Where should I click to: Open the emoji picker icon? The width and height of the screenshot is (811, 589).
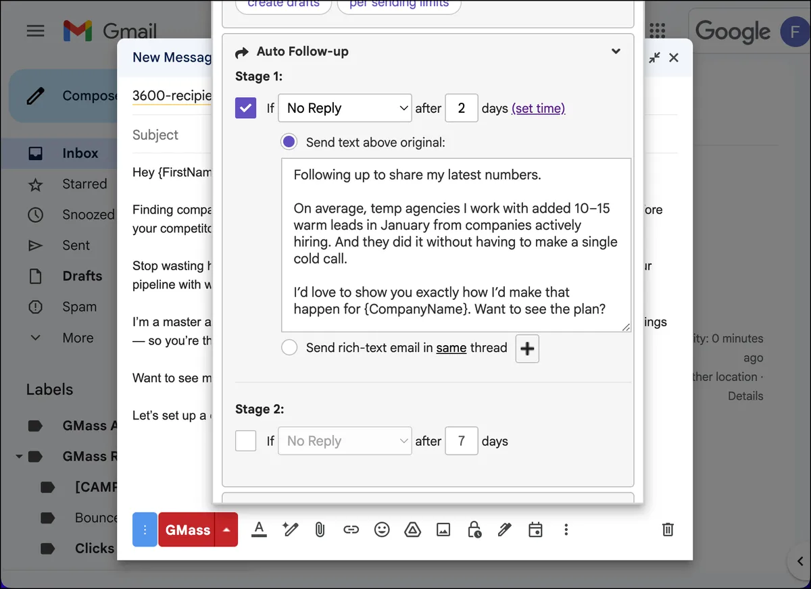tap(382, 530)
